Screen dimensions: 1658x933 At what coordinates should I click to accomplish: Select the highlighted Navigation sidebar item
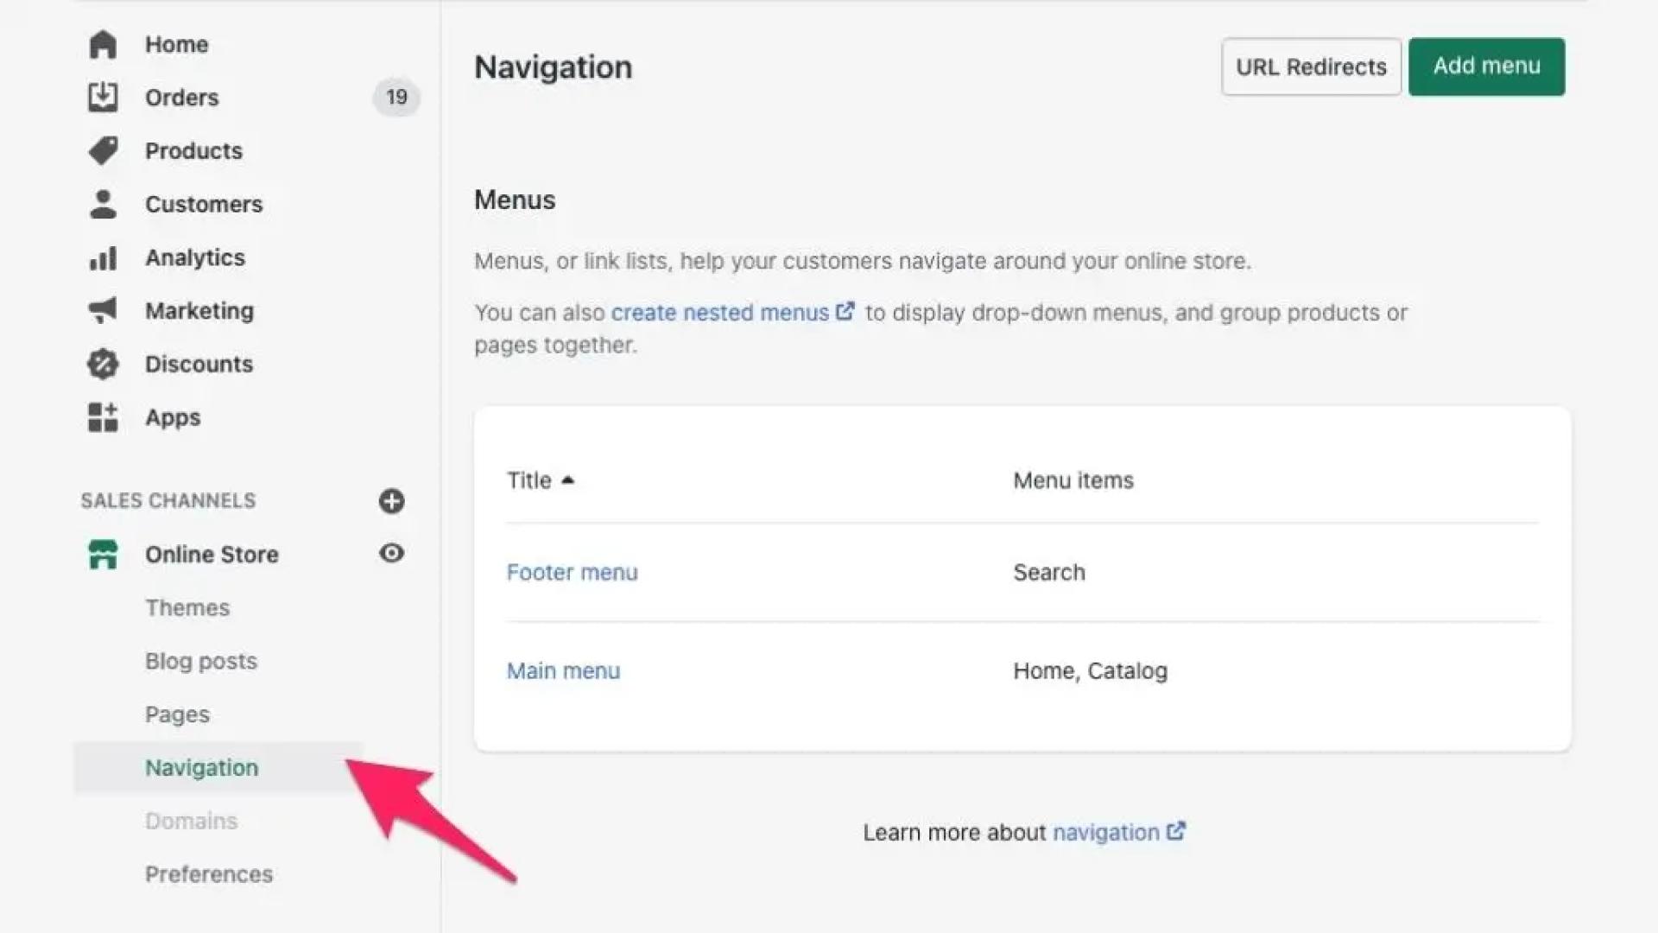click(201, 767)
